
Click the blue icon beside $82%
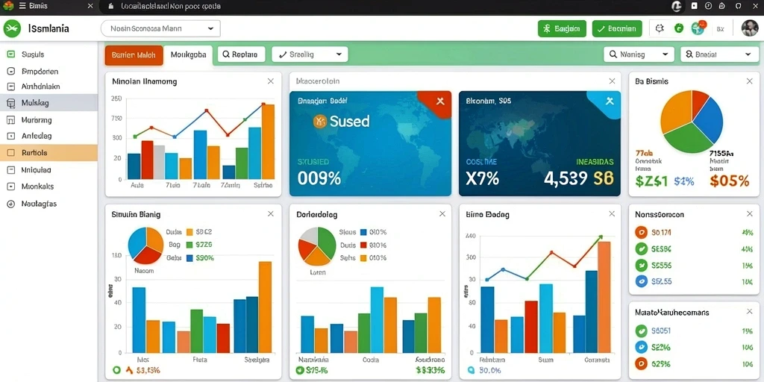(x=642, y=348)
